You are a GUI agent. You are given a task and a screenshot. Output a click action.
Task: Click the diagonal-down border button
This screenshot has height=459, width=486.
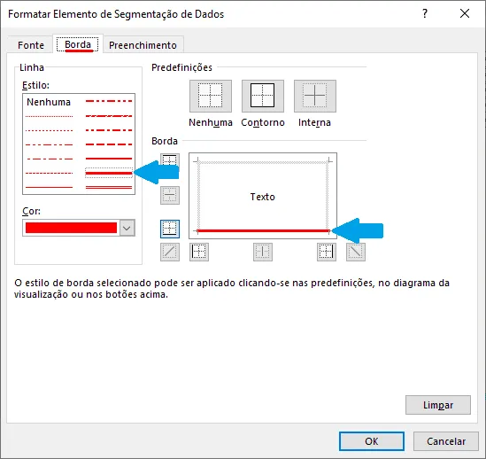point(356,252)
